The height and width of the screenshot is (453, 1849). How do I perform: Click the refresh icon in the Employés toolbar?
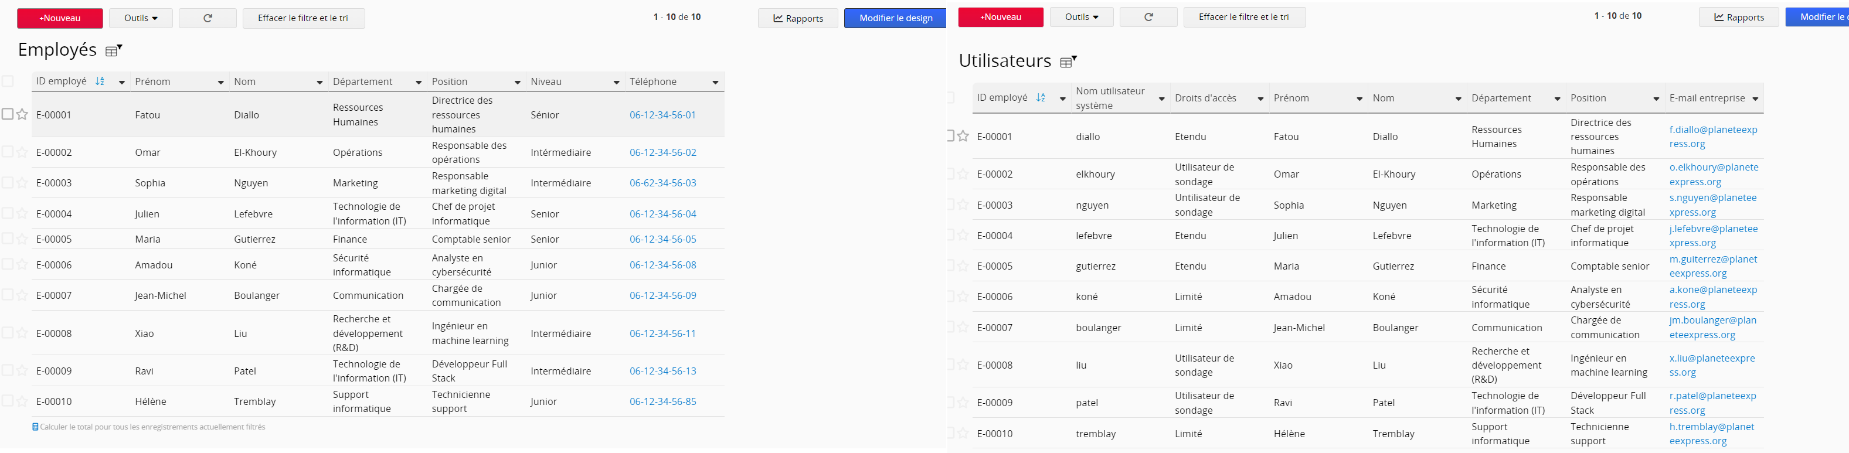point(208,18)
